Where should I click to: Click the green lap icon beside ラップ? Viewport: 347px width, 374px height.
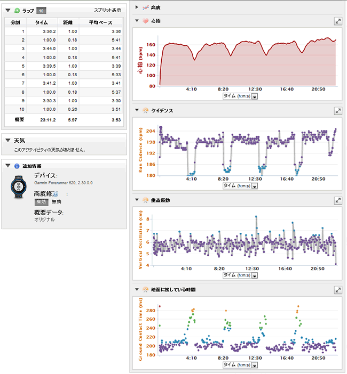tap(17, 10)
